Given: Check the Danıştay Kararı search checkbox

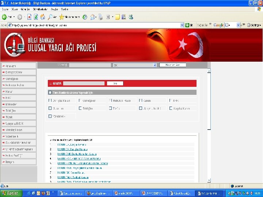Looking at the screenshot, I should [x=50, y=100].
